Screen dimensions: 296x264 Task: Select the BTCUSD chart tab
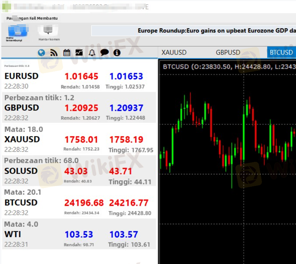click(281, 52)
